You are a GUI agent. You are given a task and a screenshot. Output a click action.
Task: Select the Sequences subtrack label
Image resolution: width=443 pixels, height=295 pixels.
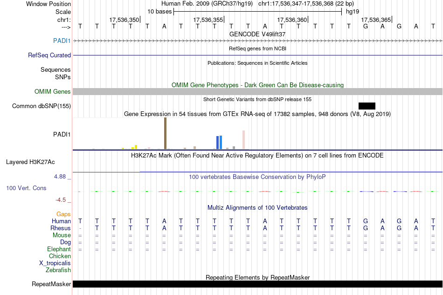click(55, 69)
